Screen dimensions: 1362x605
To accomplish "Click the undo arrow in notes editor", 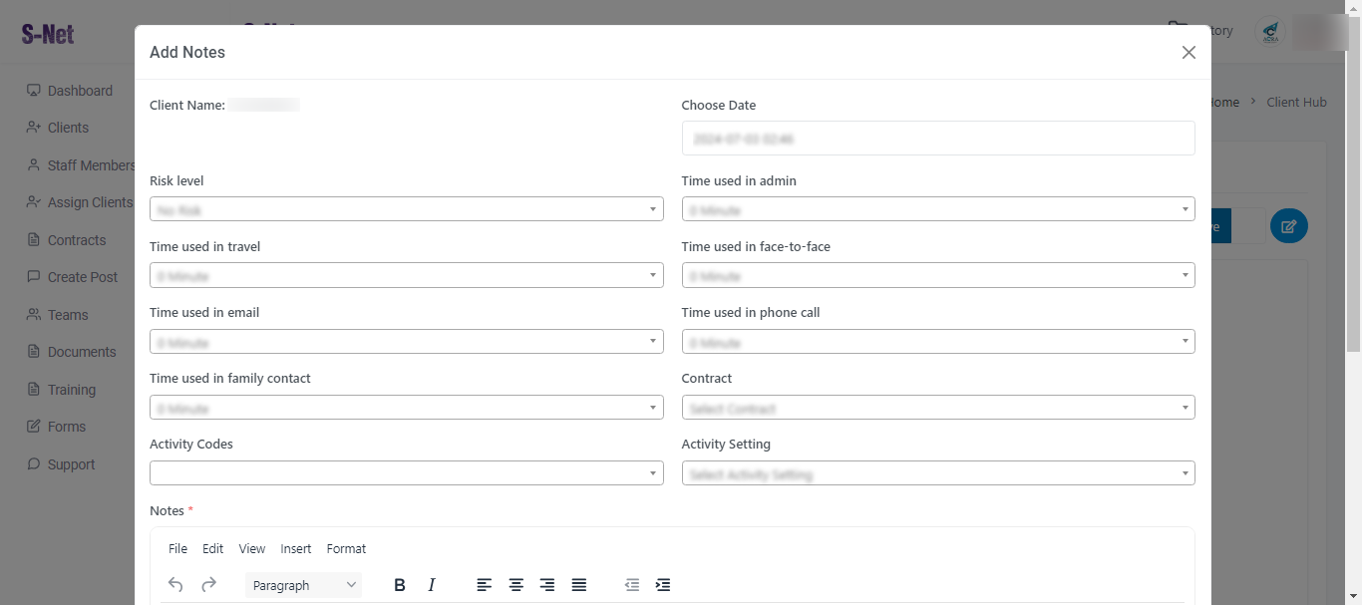I will pos(175,585).
